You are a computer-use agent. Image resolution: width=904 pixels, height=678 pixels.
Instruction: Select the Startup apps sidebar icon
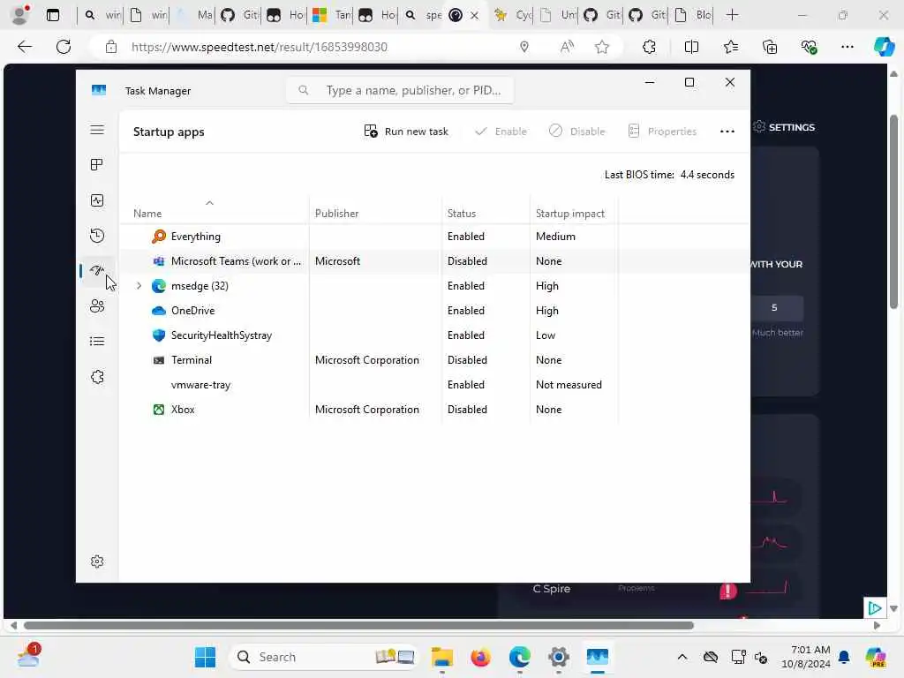(97, 270)
